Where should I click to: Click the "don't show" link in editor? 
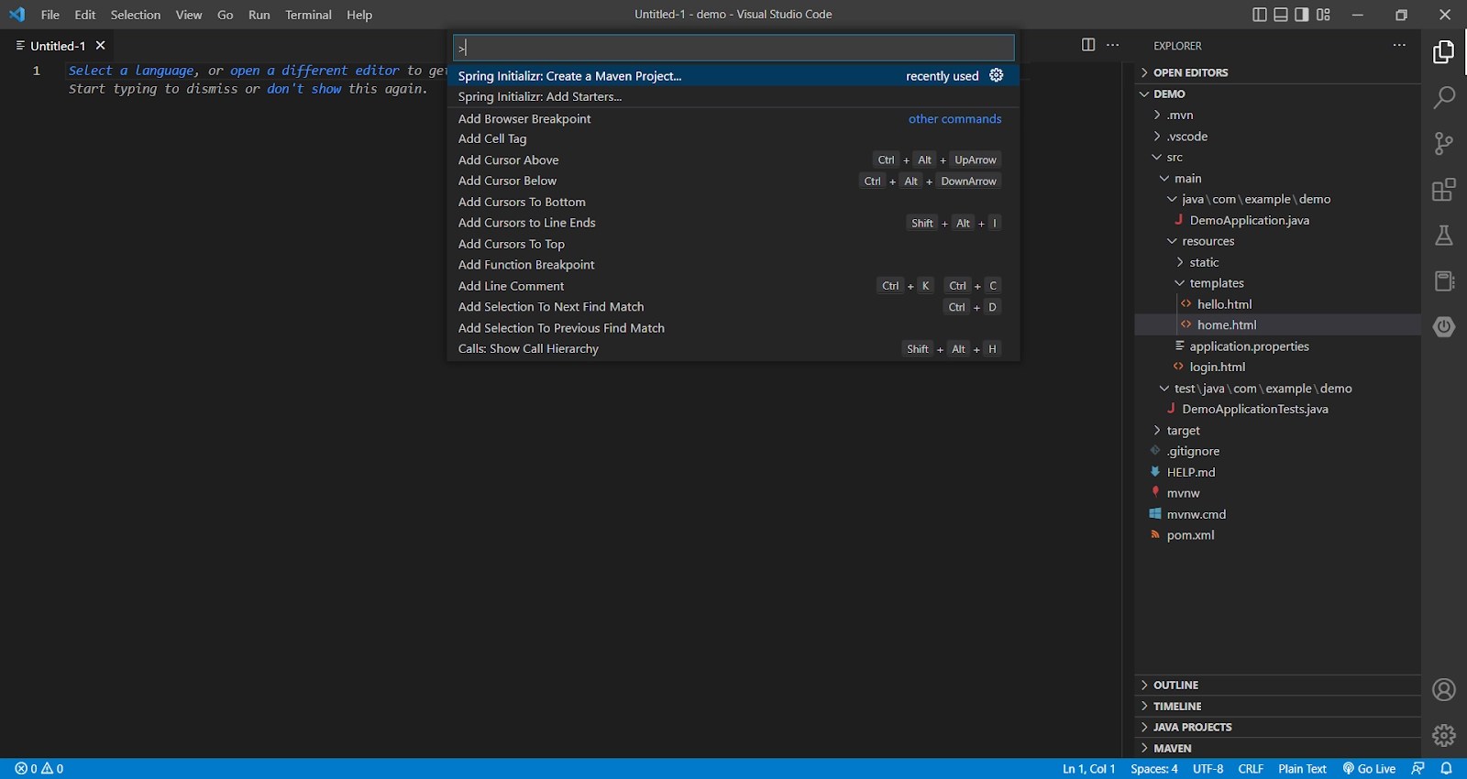pyautogui.click(x=304, y=89)
